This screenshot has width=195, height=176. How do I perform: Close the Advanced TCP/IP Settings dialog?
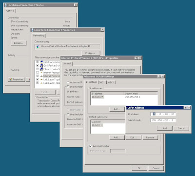click(163, 77)
